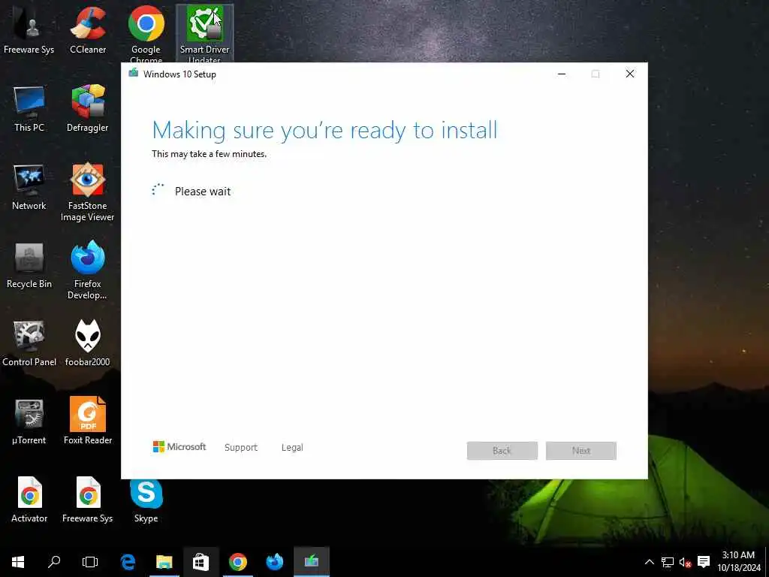Launch FastStone Image Viewer
The height and width of the screenshot is (577, 769).
click(88, 192)
